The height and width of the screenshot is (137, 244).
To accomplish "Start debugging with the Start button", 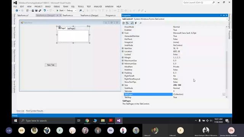I will click(60, 10).
